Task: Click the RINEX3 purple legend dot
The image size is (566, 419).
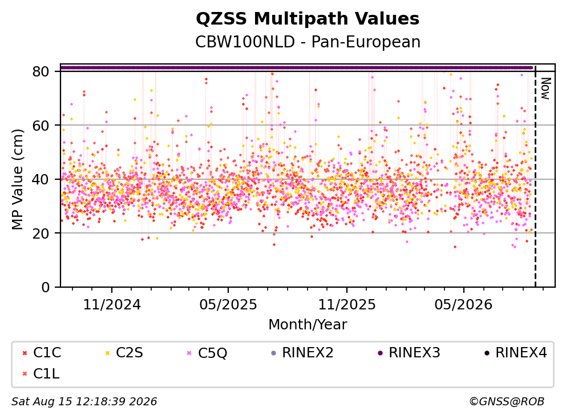Action: pos(380,353)
